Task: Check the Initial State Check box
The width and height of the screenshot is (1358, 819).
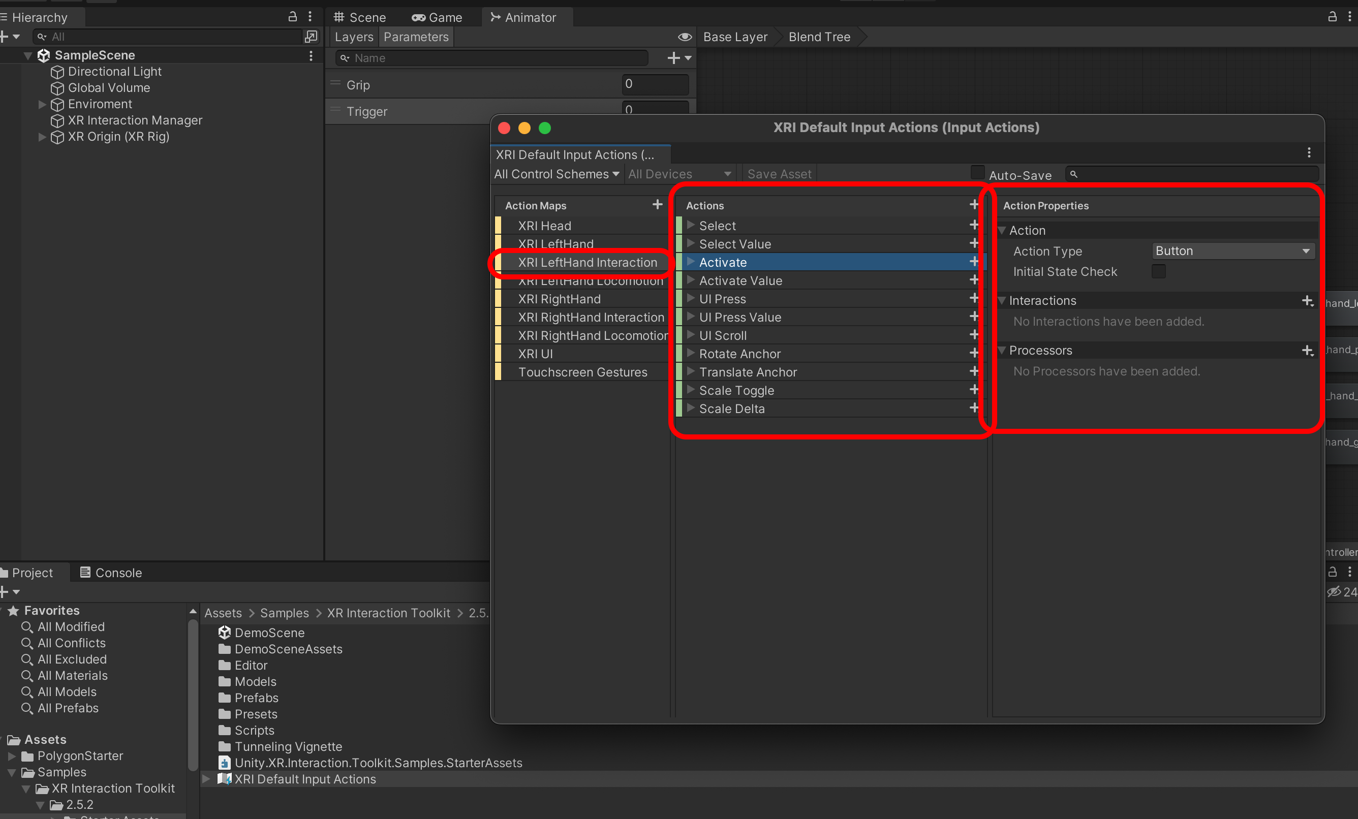Action: click(x=1158, y=271)
